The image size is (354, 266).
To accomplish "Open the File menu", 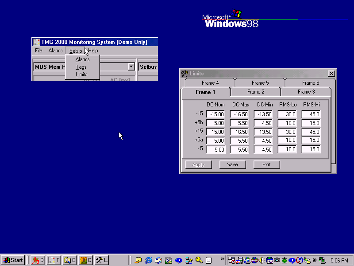I will click(x=38, y=51).
